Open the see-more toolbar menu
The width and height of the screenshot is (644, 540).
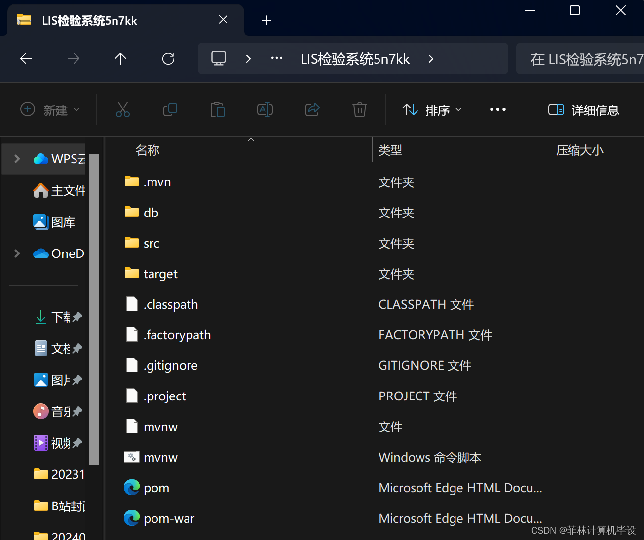click(497, 109)
